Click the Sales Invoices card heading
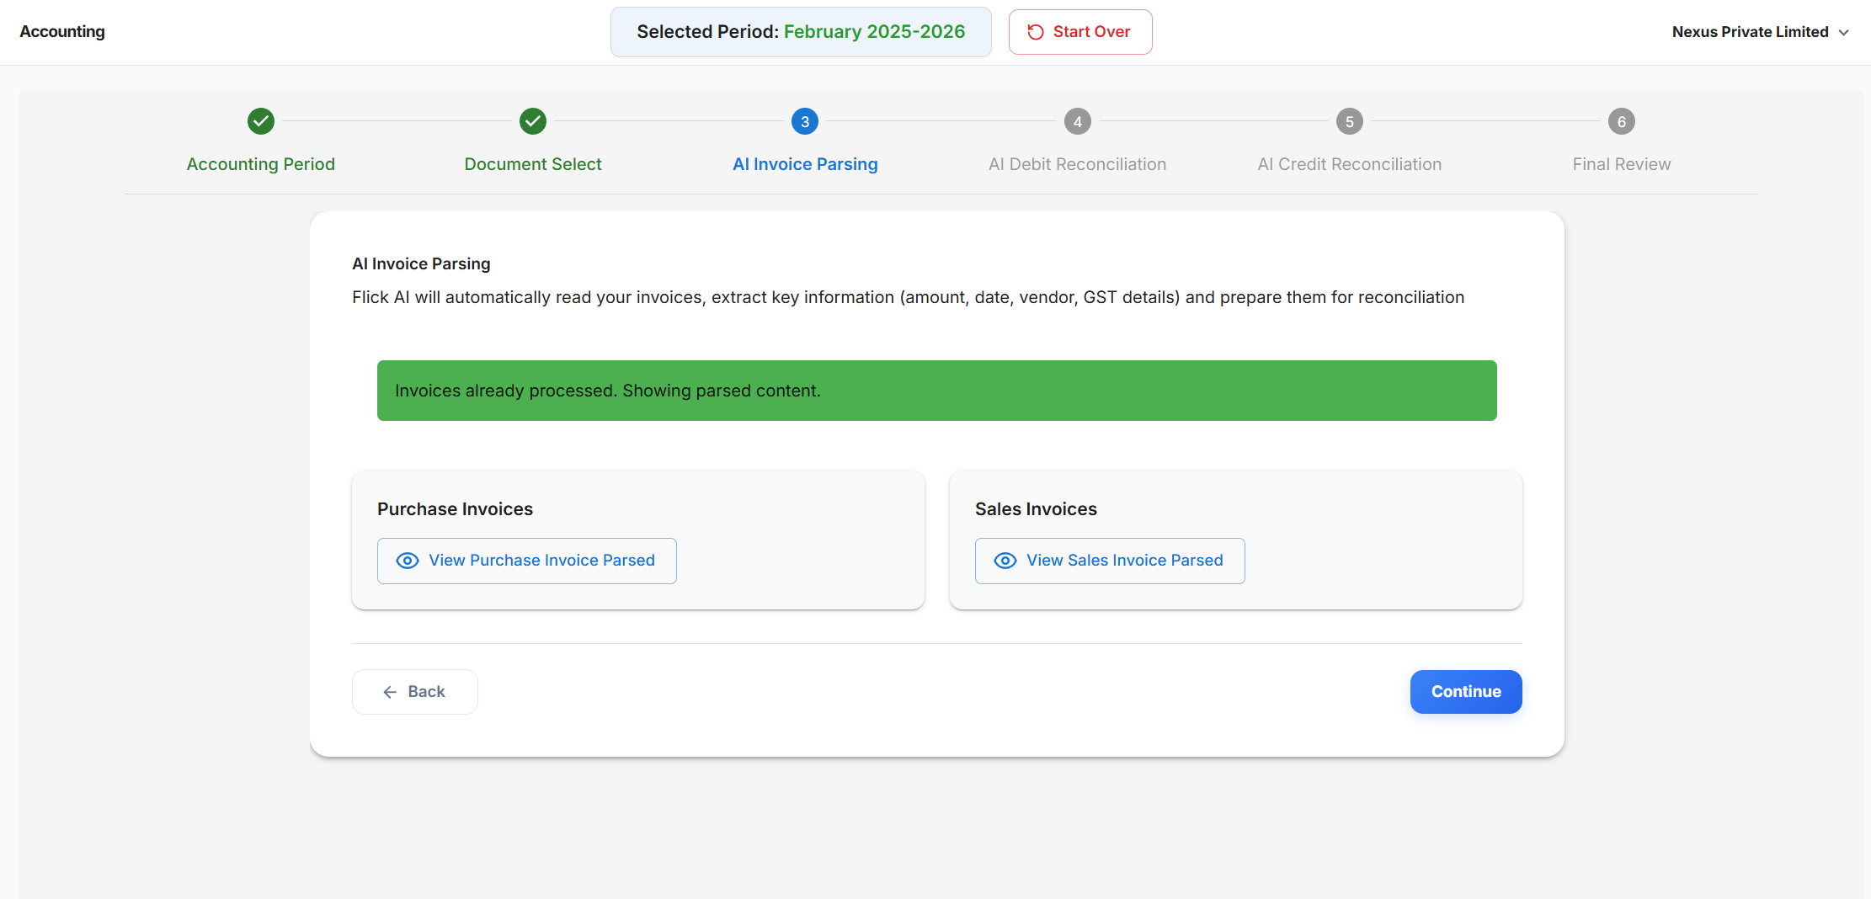 point(1036,509)
